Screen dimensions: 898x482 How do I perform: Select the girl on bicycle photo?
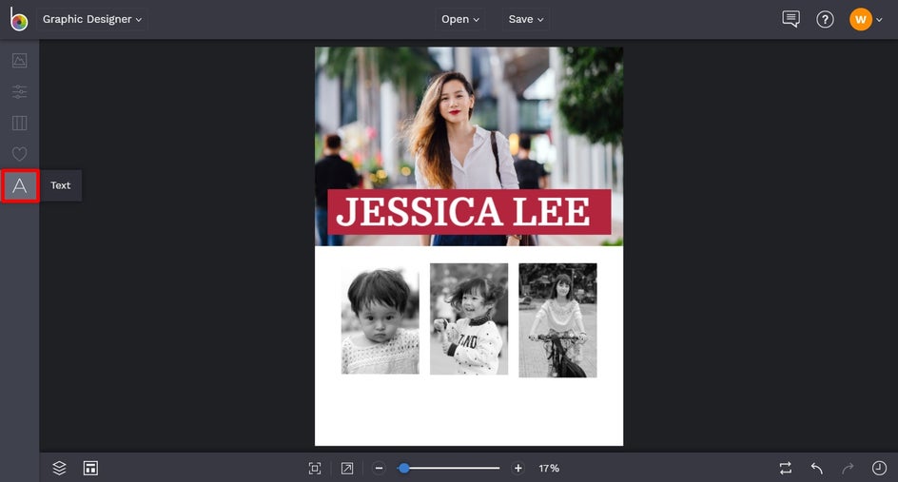(x=557, y=320)
